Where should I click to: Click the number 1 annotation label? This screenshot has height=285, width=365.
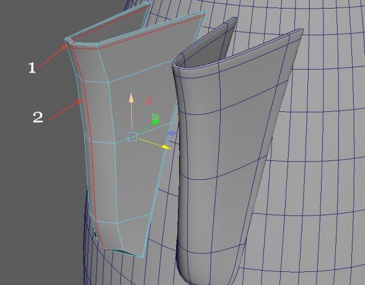tap(32, 67)
